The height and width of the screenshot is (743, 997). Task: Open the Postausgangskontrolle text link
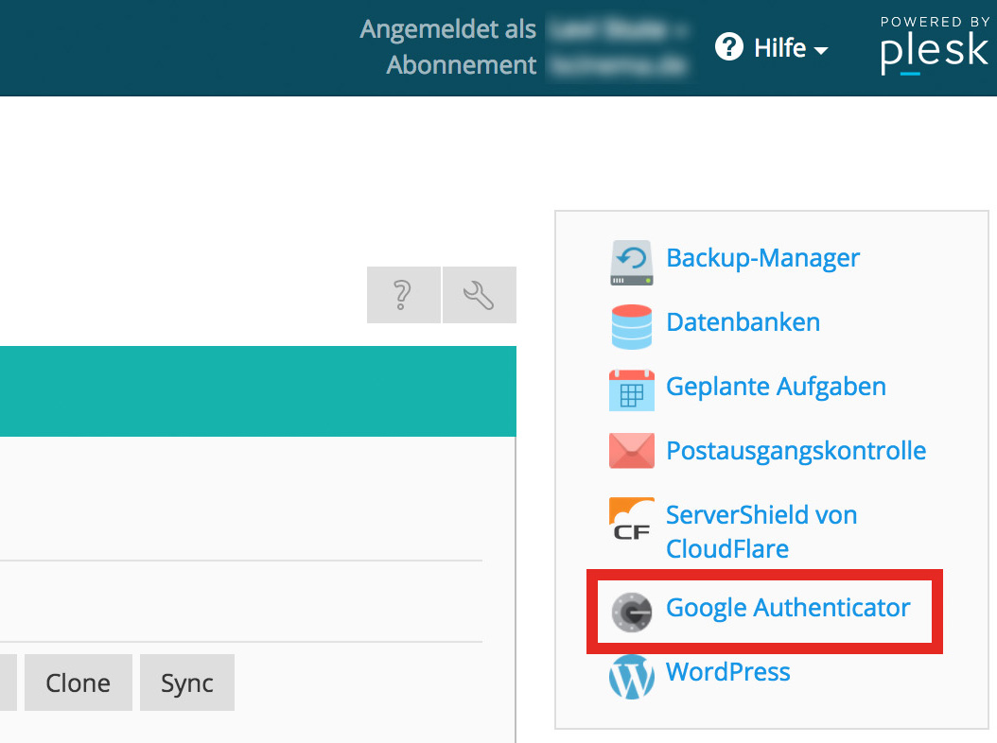(x=796, y=451)
